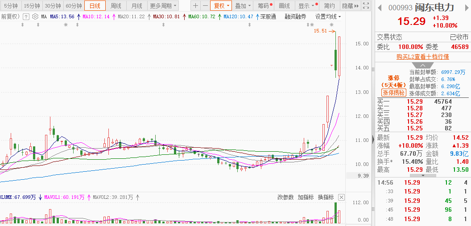Image resolution: width=471 pixels, height=226 pixels.
Task: Enter fullscreen chart mode icon
Action: [366, 5]
